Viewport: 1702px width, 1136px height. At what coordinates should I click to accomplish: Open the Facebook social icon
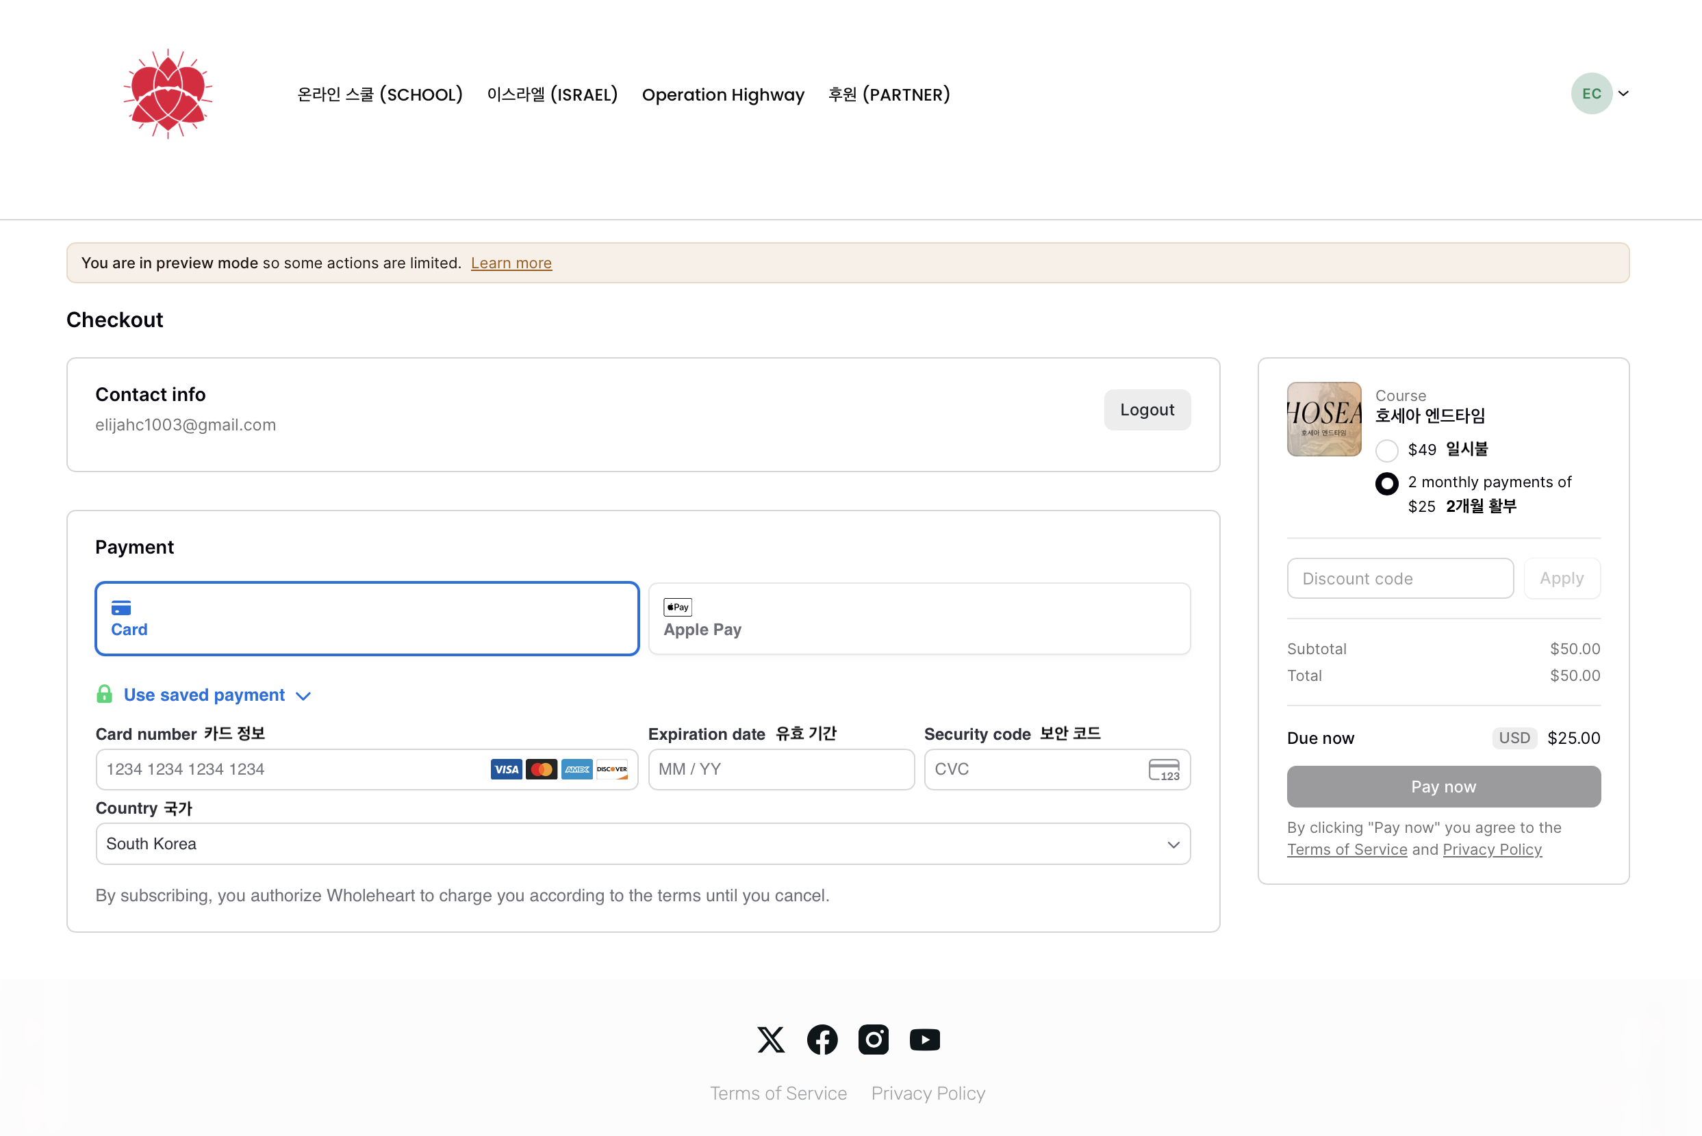tap(822, 1040)
